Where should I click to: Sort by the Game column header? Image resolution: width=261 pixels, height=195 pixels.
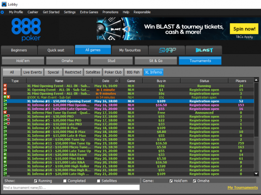(131, 81)
